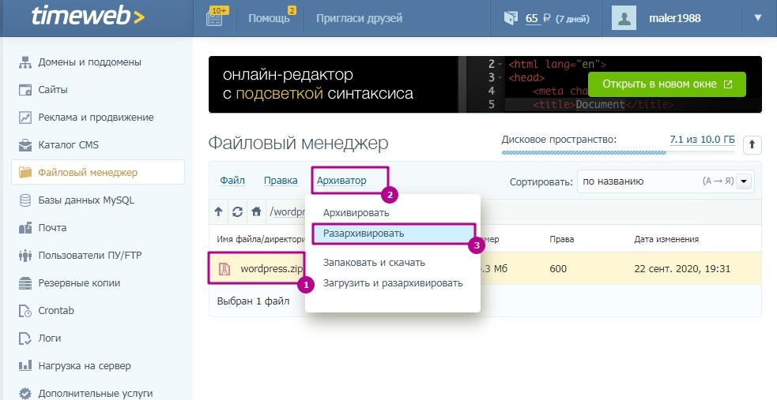Click Открыть в новом окне button
777x400 pixels.
tap(667, 84)
